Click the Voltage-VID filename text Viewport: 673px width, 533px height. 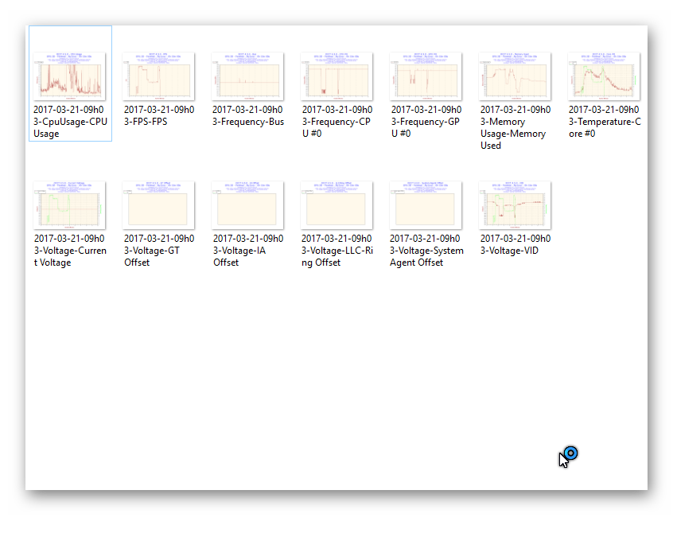(515, 244)
